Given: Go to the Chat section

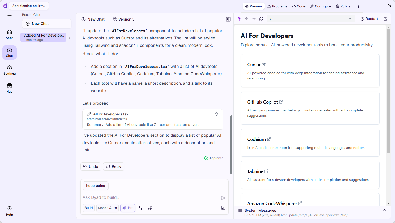Looking at the screenshot, I should tap(9, 52).
